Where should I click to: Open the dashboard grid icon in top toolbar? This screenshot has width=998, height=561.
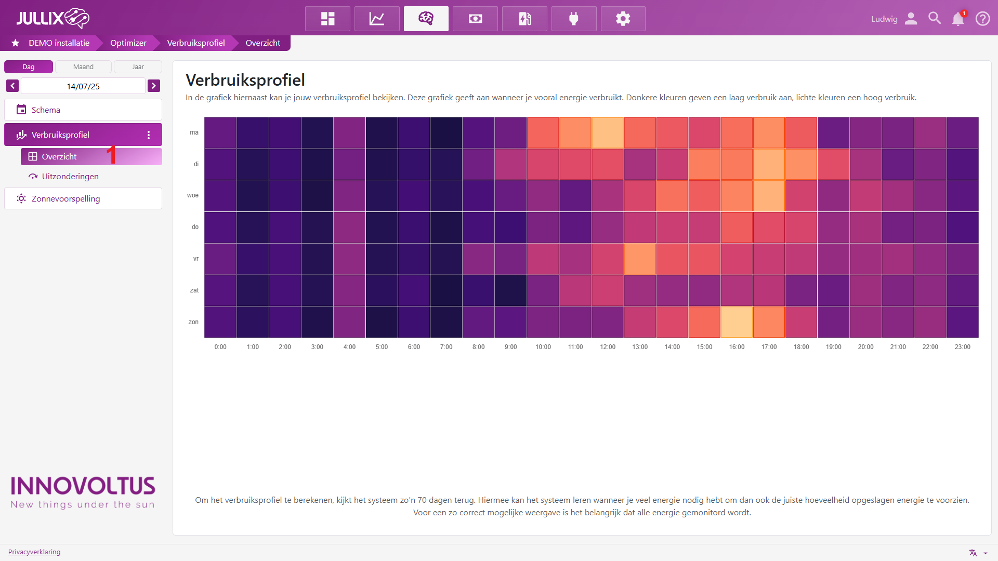[327, 19]
